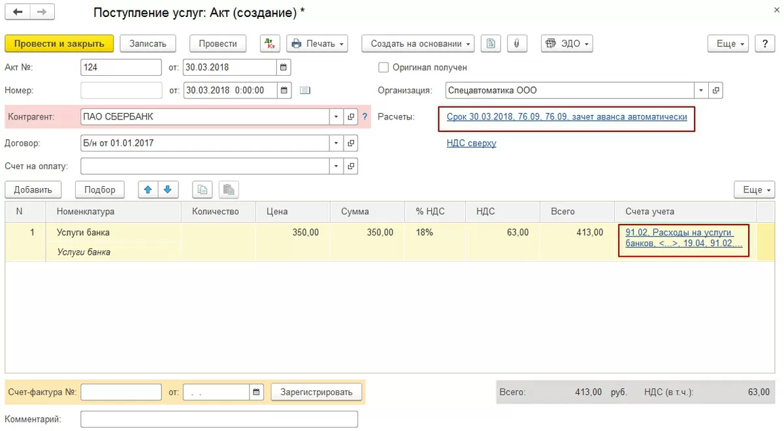Screen dimensions: 784x431
Task: Open the document report icon
Action: [491, 44]
